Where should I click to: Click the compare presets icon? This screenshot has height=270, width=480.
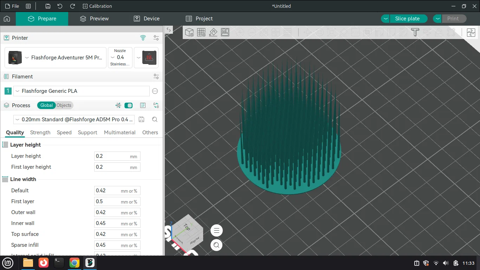click(156, 105)
